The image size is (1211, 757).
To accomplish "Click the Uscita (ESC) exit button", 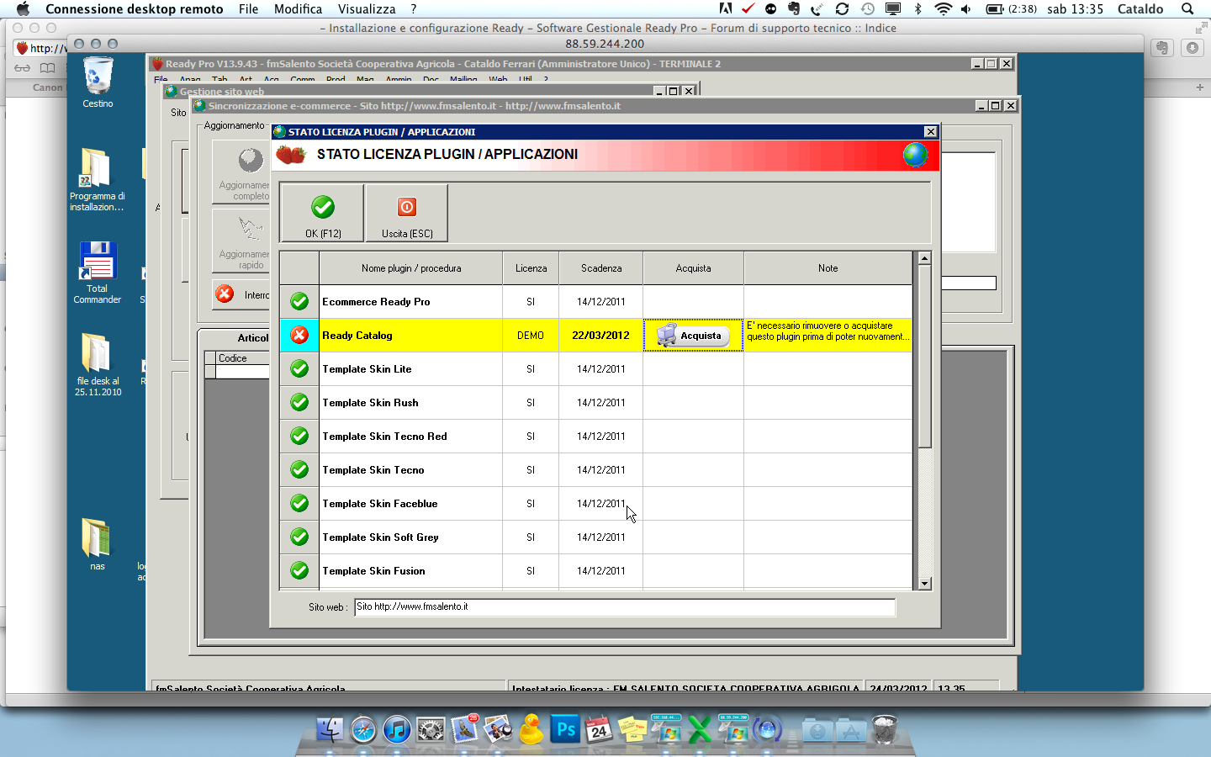I will [407, 214].
